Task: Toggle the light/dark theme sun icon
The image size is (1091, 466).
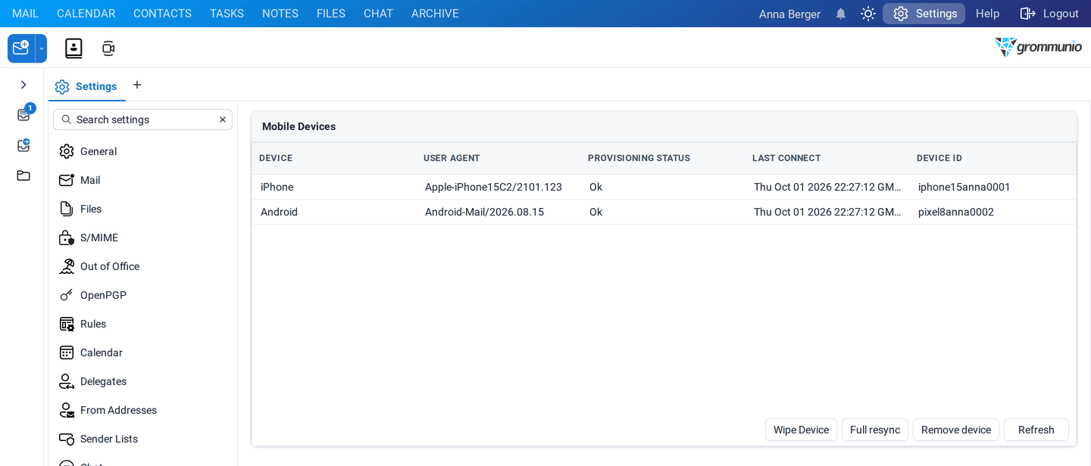Action: 868,14
